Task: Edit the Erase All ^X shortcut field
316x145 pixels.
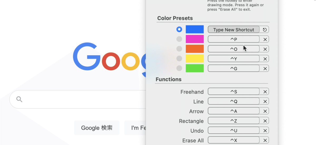Action: pyautogui.click(x=234, y=140)
